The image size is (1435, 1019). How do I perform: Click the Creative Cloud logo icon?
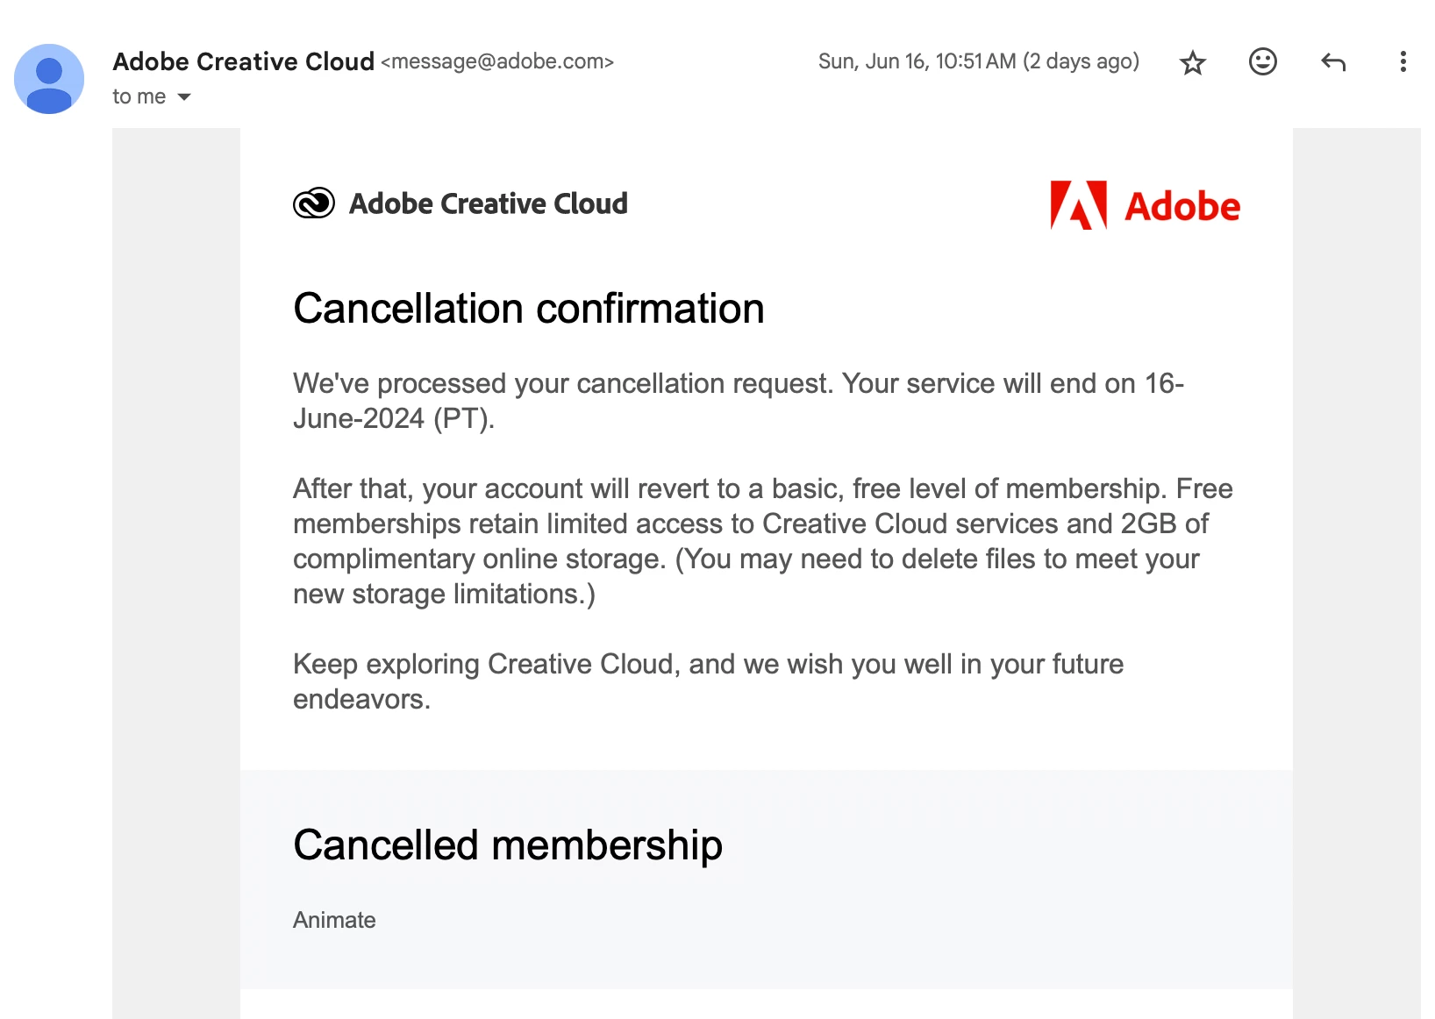[x=313, y=203]
